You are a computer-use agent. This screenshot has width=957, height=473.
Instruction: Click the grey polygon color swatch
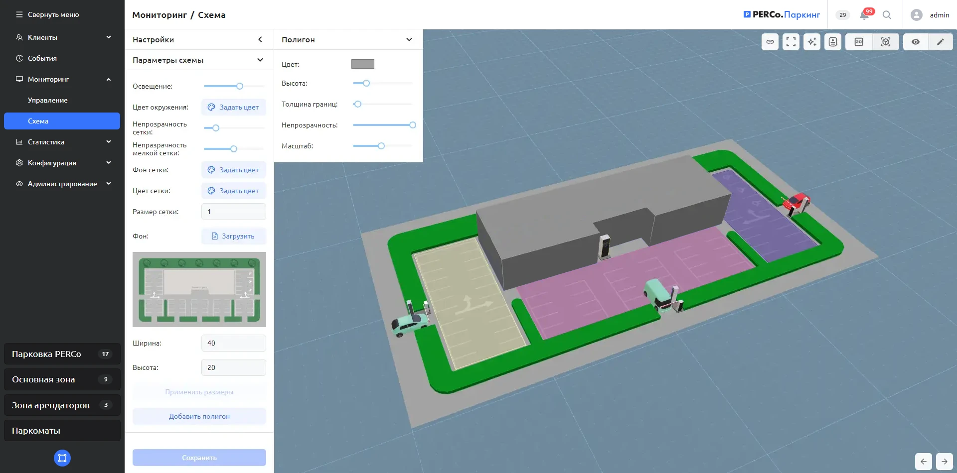click(x=362, y=64)
